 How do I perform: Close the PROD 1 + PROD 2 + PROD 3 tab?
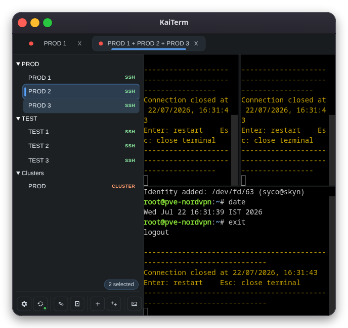pyautogui.click(x=196, y=43)
